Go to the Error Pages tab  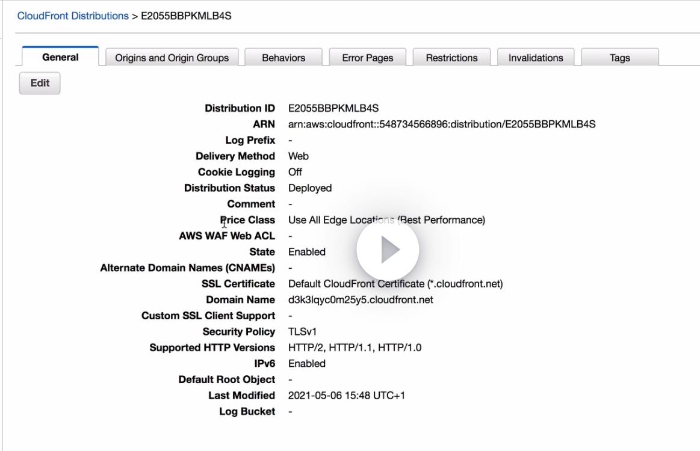[x=367, y=58]
